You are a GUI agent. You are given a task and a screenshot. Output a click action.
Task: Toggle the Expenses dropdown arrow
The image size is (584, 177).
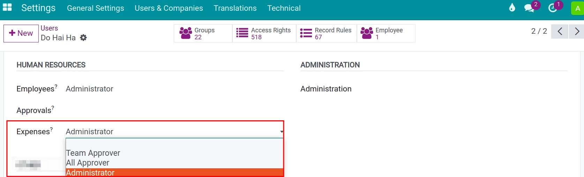point(282,132)
